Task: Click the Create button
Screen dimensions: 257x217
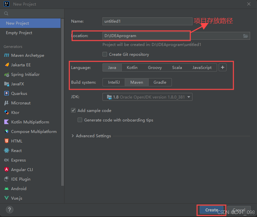Action: click(x=211, y=210)
